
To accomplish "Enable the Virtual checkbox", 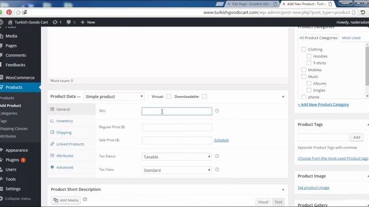I will [x=169, y=97].
